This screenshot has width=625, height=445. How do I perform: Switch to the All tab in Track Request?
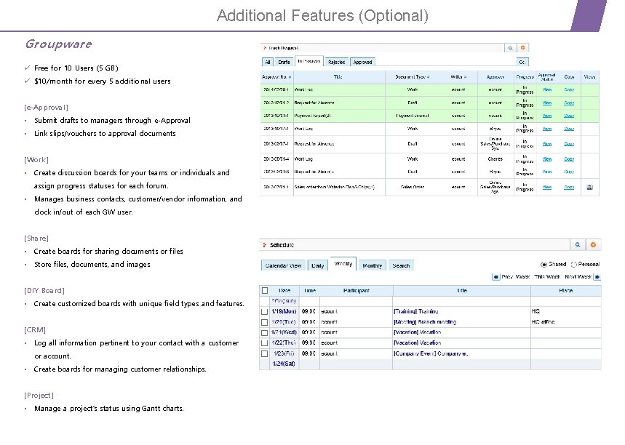point(268,62)
